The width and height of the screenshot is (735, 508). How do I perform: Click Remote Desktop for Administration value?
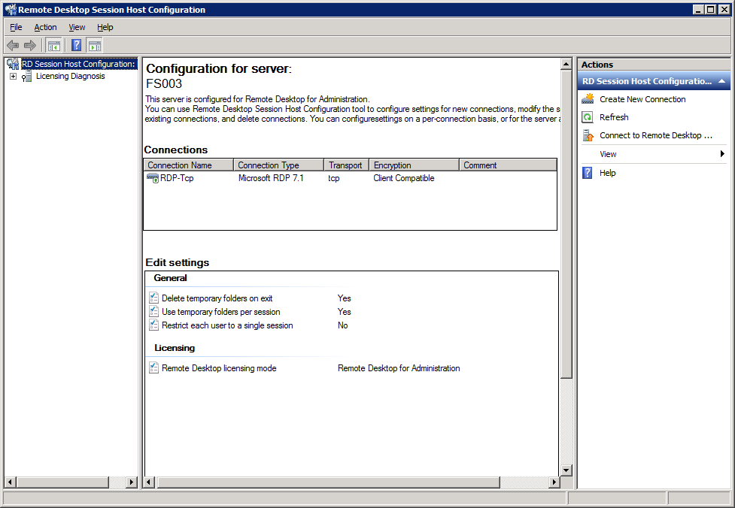[399, 368]
